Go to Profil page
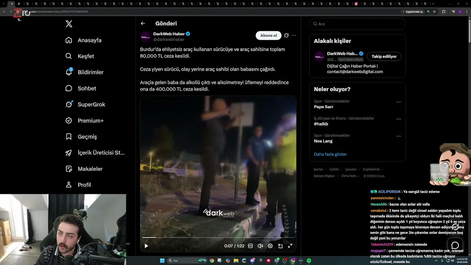 (78, 185)
